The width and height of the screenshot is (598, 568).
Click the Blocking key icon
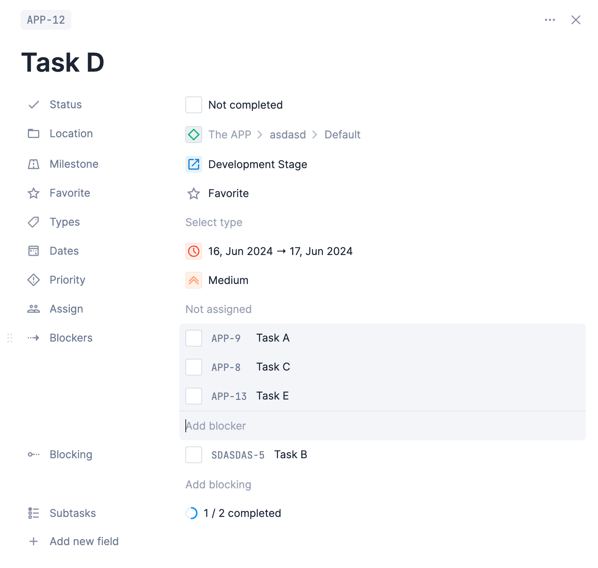34,455
